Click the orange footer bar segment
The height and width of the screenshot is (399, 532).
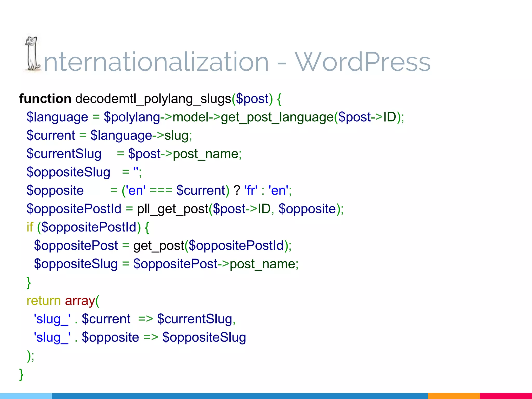click(x=454, y=396)
